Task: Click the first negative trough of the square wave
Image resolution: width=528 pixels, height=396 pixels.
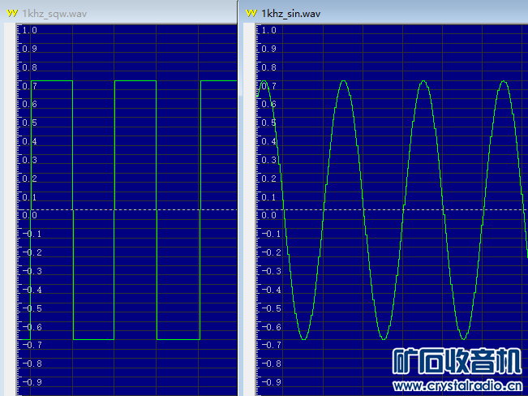Action: coord(93,339)
